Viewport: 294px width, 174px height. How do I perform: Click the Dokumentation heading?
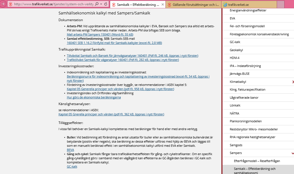point(71,20)
